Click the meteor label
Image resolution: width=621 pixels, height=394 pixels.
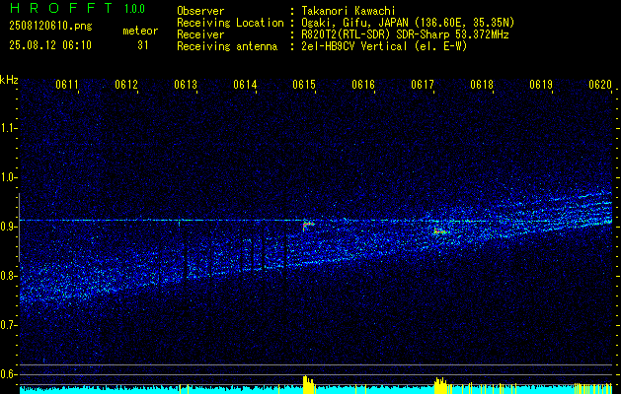click(x=140, y=31)
